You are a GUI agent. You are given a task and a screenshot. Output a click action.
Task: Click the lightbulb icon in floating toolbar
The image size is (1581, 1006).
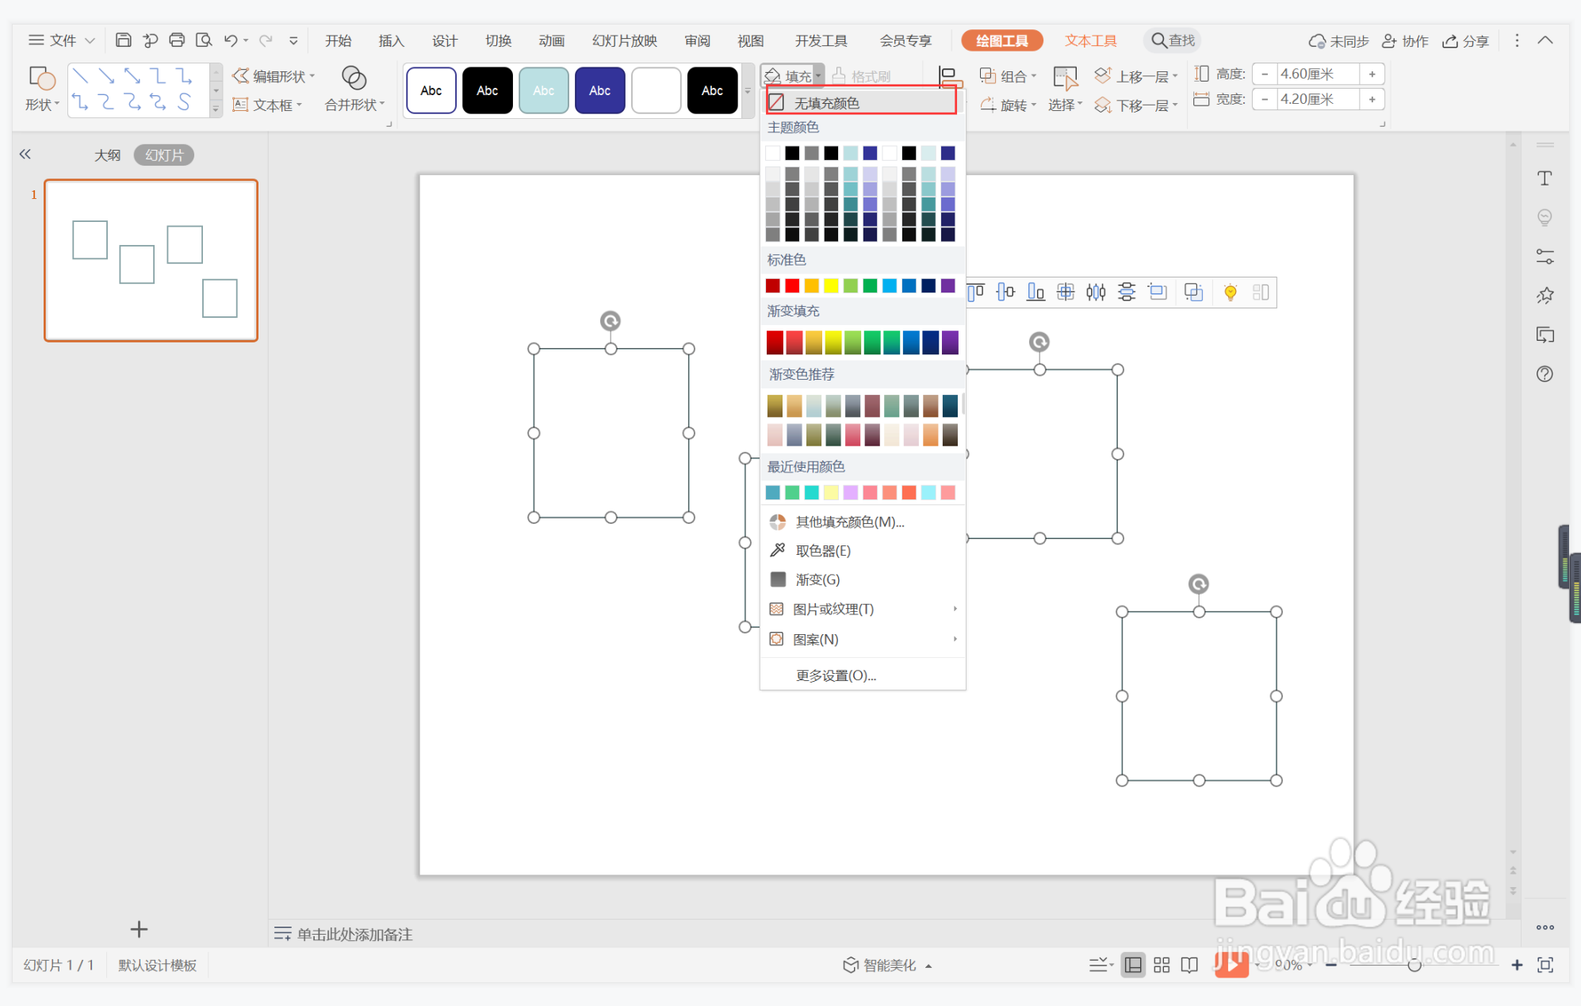[x=1230, y=293]
